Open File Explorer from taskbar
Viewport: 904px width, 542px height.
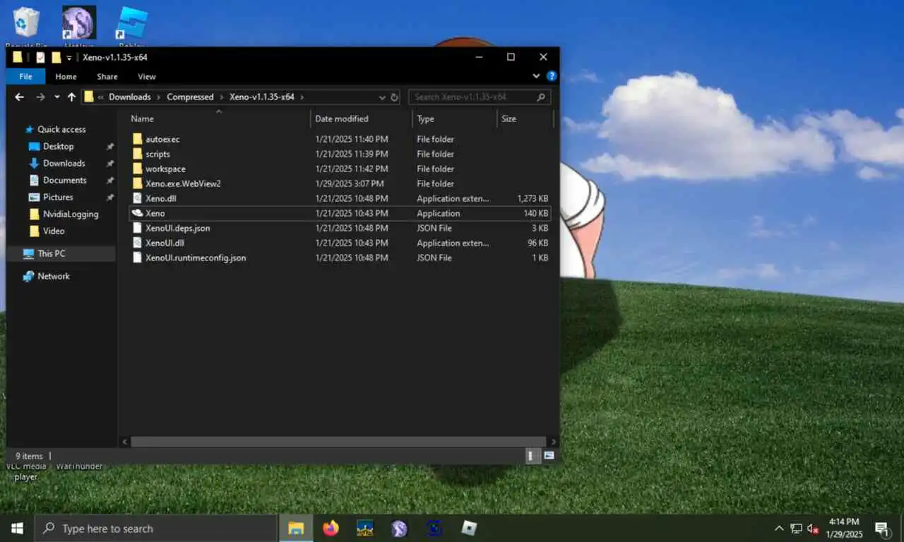click(x=296, y=528)
